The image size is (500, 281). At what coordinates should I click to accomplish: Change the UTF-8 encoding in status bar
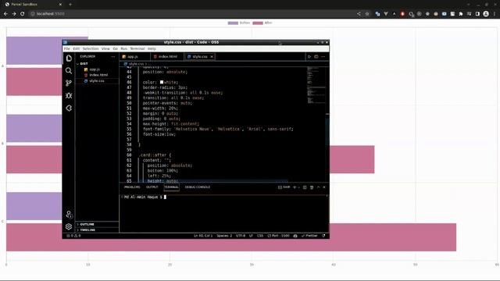point(241,236)
